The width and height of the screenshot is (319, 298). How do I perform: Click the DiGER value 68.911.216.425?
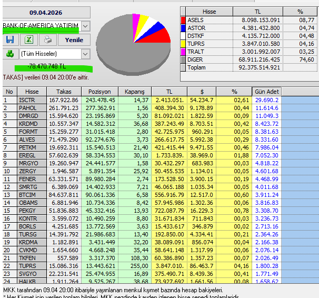coord(260,60)
